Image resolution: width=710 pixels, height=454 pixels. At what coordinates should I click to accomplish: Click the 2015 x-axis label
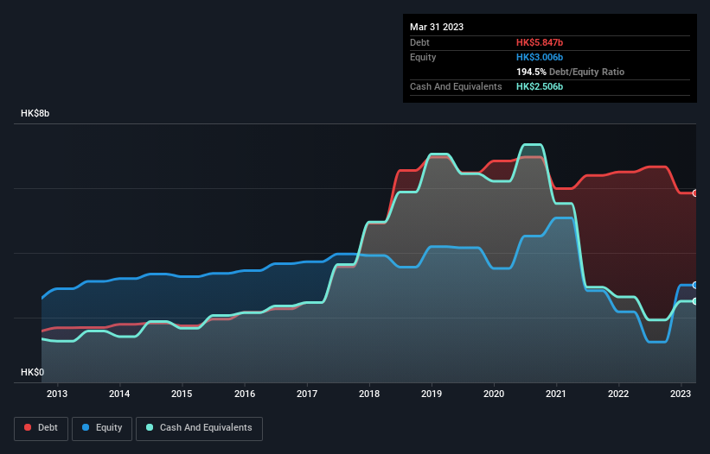(182, 394)
